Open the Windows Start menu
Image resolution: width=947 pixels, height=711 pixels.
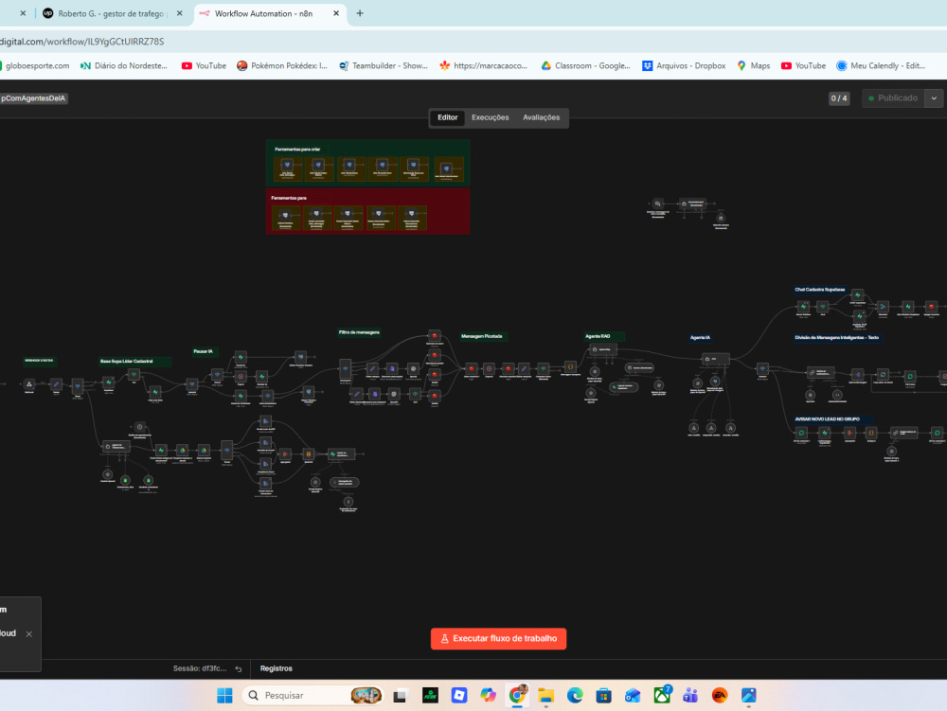[x=224, y=695]
